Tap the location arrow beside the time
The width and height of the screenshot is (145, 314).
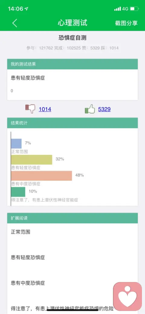[x=26, y=9]
